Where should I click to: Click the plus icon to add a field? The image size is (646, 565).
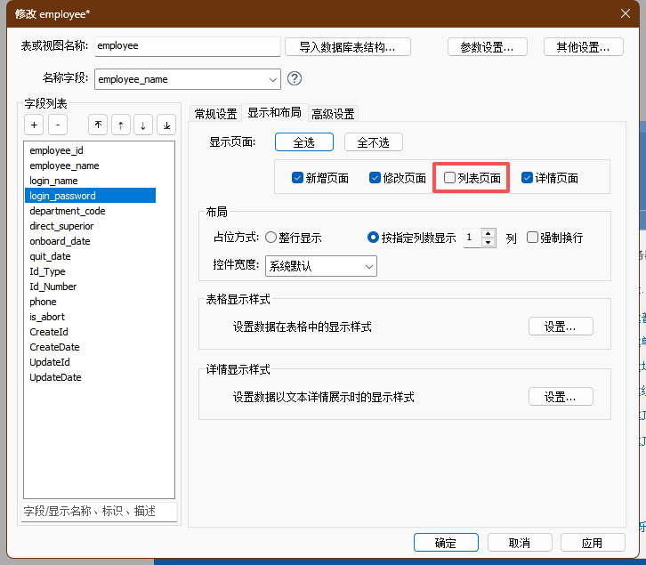click(34, 125)
